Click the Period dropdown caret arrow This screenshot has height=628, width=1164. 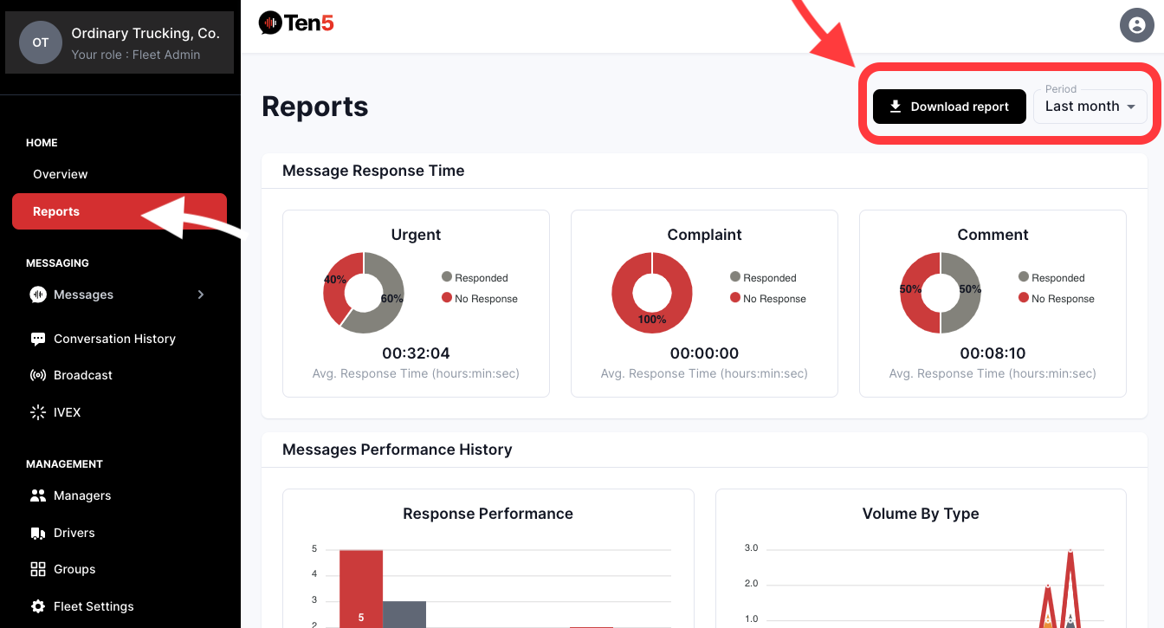point(1130,107)
